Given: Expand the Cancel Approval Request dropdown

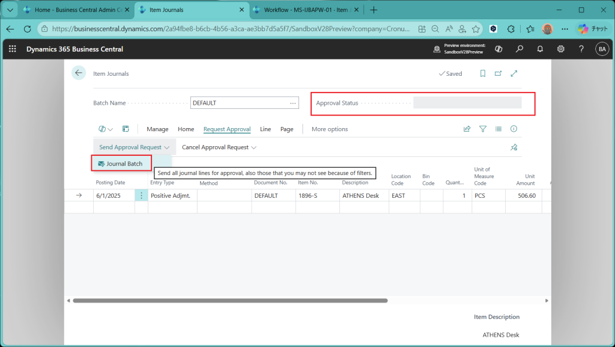Looking at the screenshot, I should click(x=219, y=147).
